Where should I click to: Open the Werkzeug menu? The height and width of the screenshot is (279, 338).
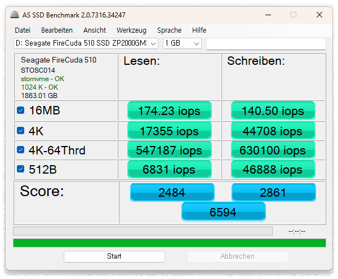click(131, 30)
